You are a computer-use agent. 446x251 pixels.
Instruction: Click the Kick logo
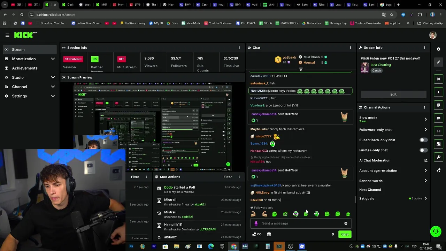coord(25,35)
